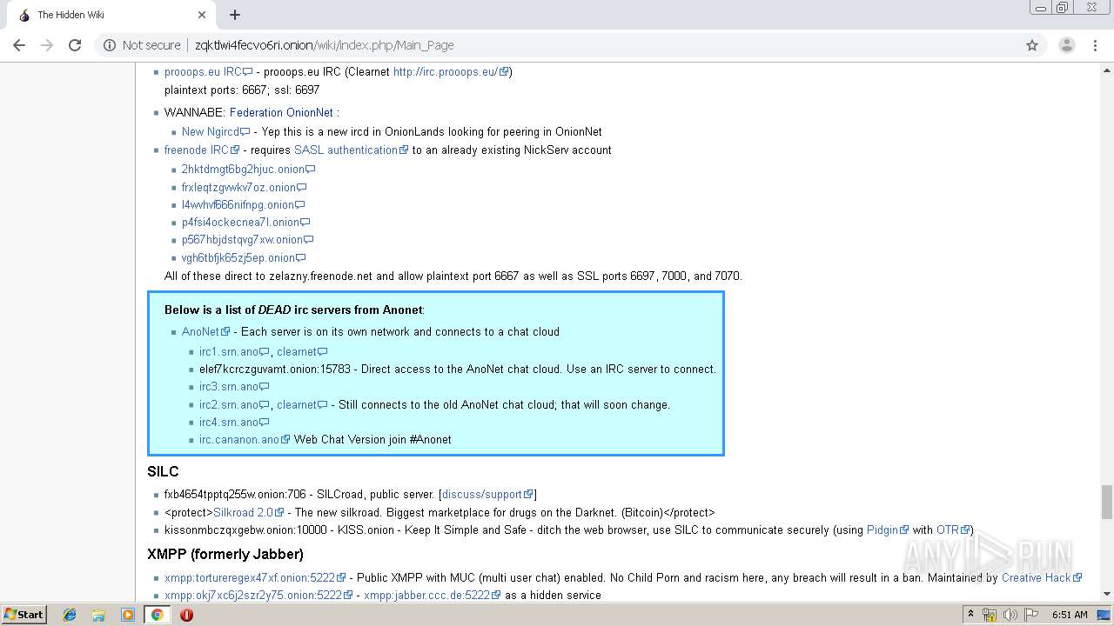Image resolution: width=1114 pixels, height=626 pixels.
Task: Open the xmpp:tortureregex47xf.onion:5222 link
Action: tap(255, 577)
